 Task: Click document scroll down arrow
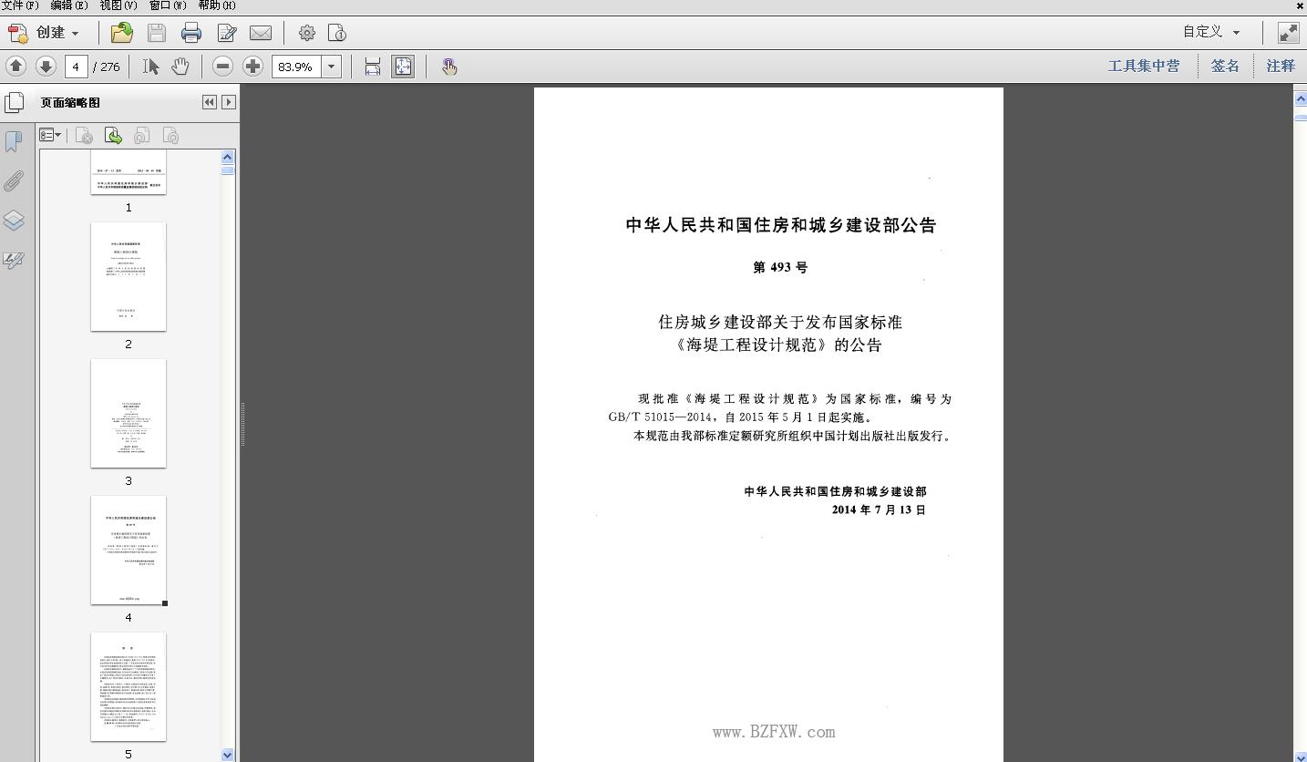coord(1301,756)
